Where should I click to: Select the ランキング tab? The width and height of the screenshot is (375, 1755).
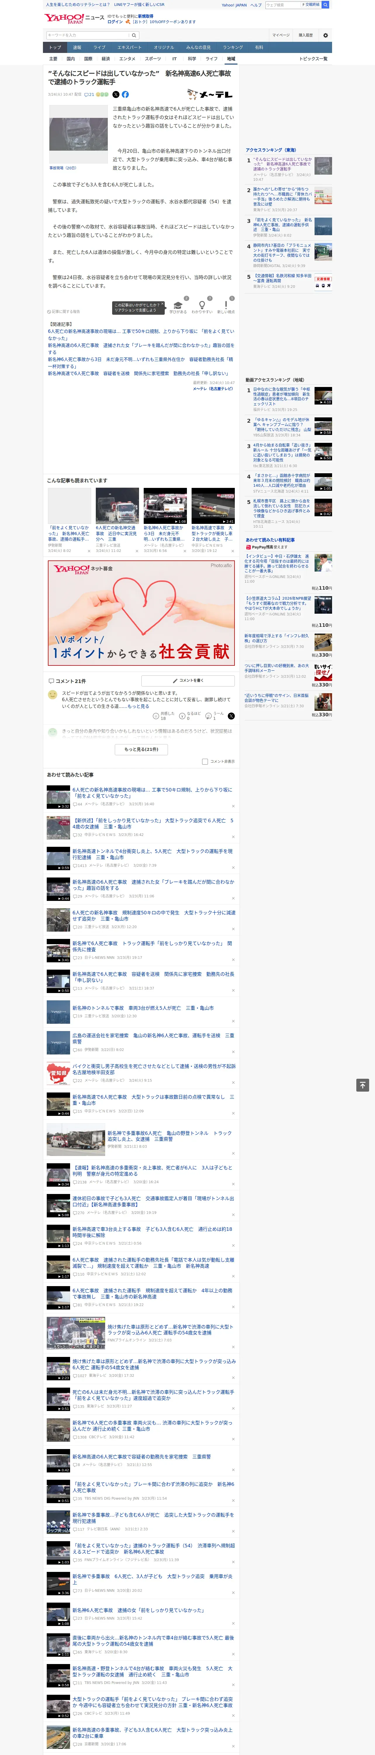click(233, 48)
